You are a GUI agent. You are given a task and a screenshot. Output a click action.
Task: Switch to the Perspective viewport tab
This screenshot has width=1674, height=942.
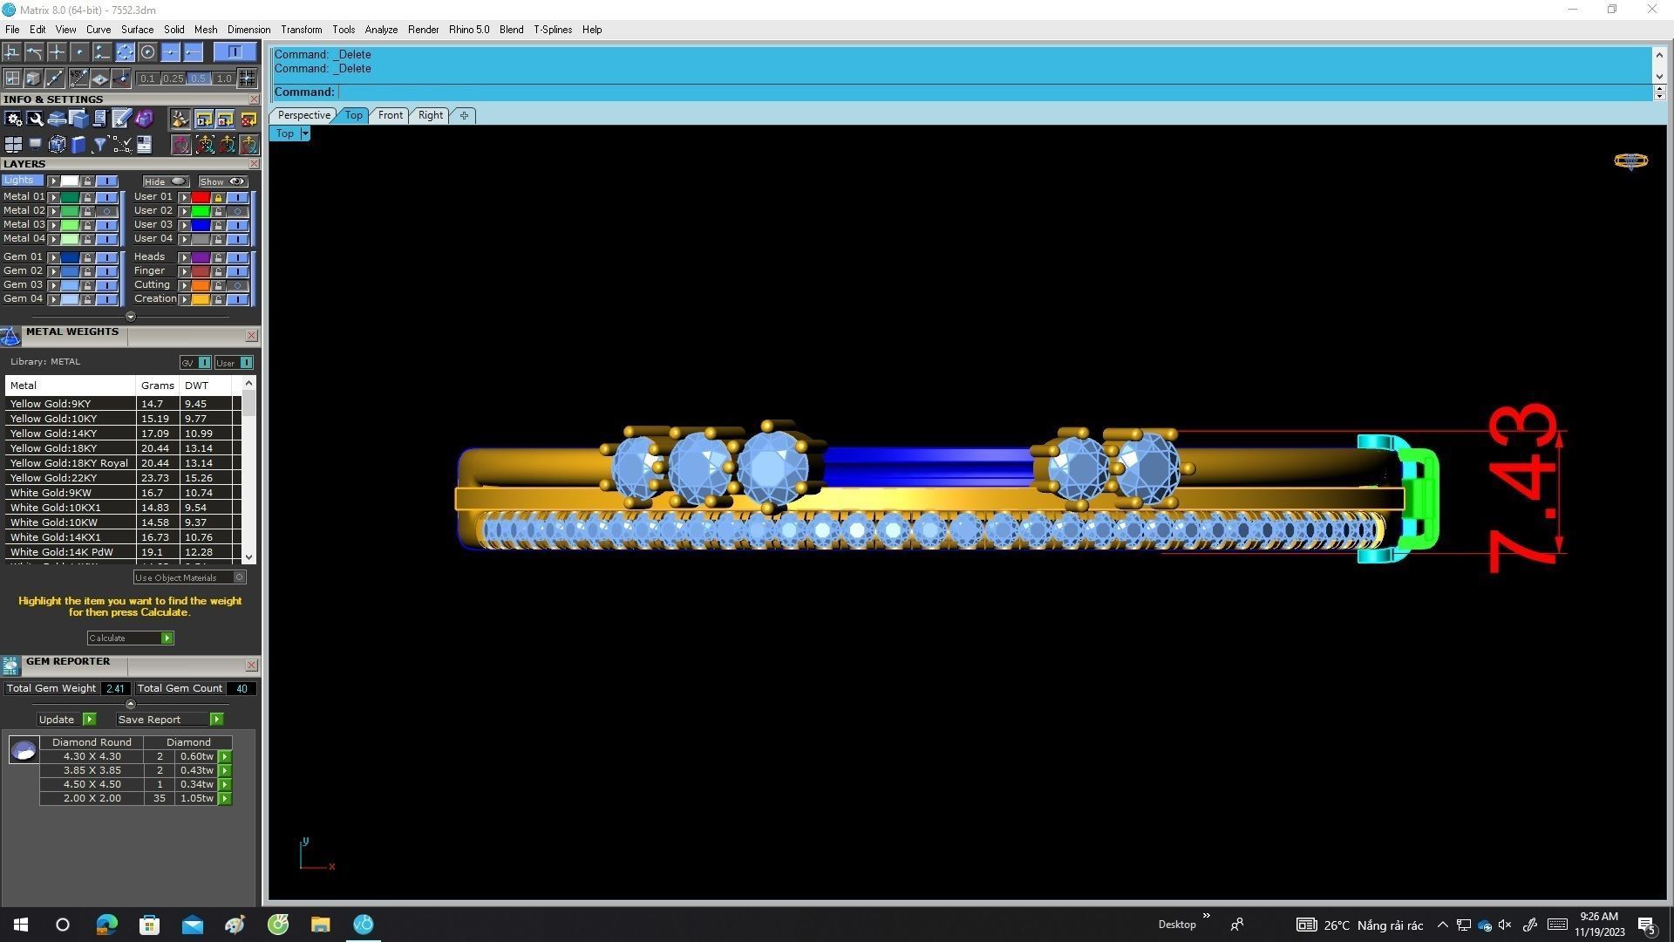click(303, 115)
